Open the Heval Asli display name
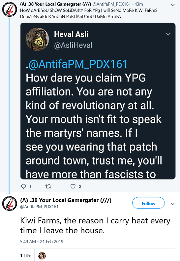Viewport: 180px width, 261px height. pyautogui.click(x=71, y=34)
